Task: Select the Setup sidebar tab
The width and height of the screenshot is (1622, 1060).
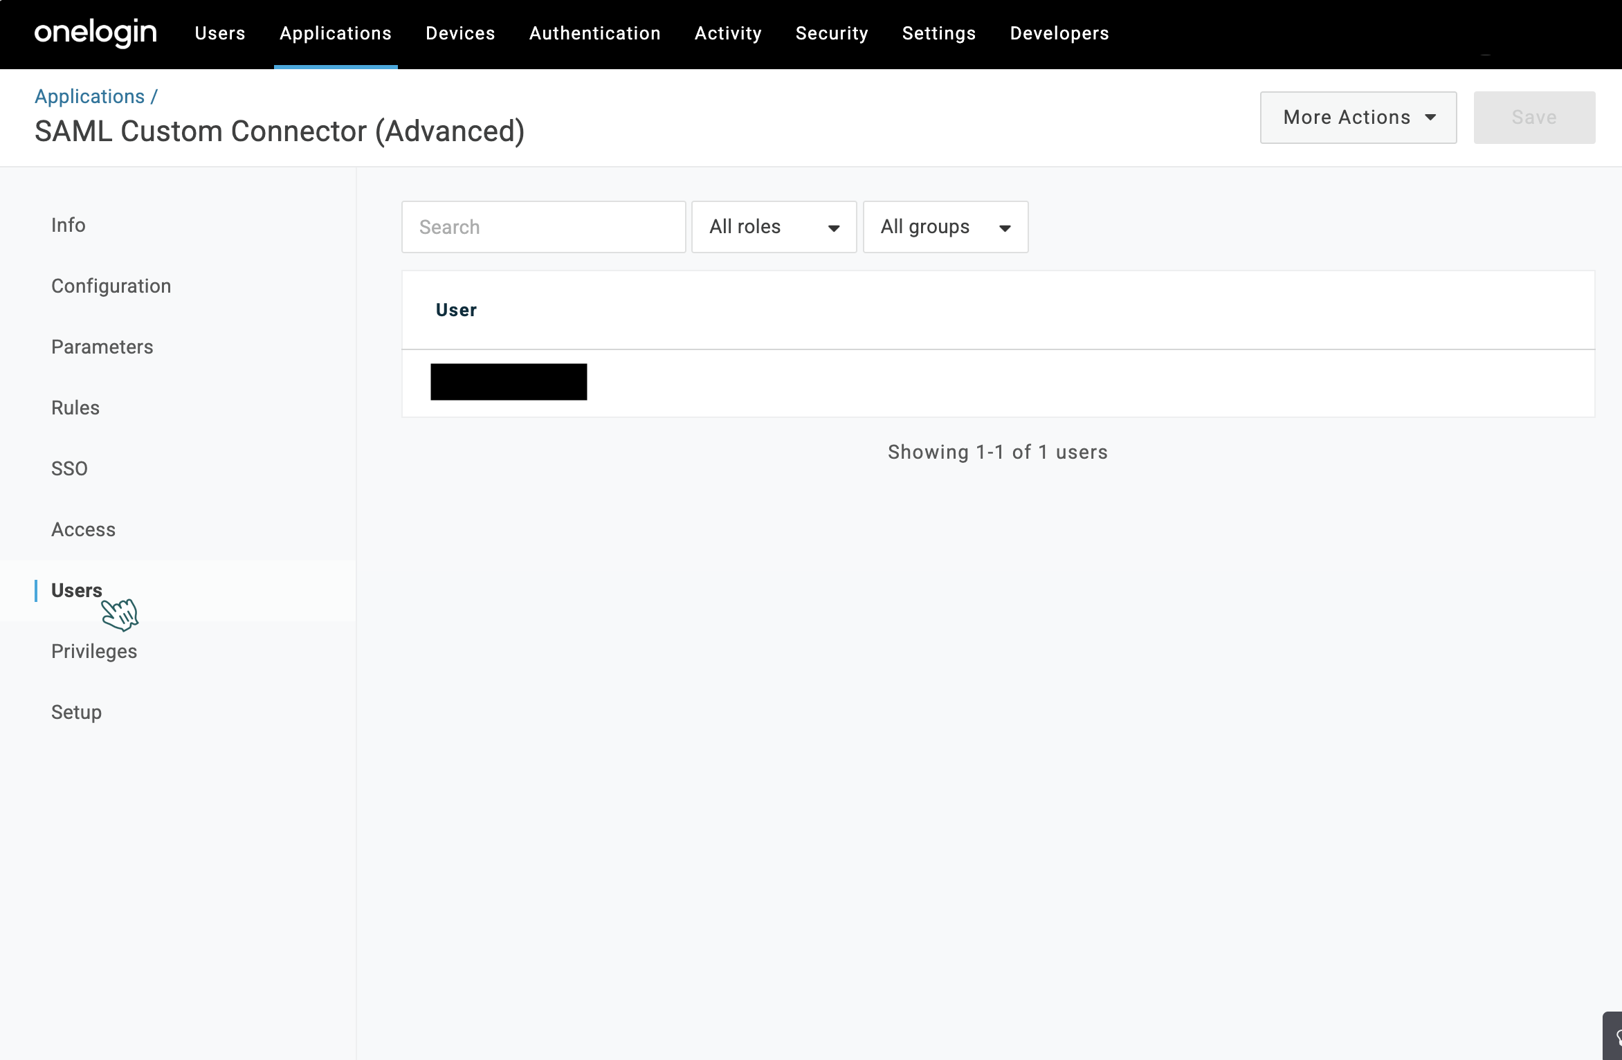Action: pyautogui.click(x=77, y=713)
